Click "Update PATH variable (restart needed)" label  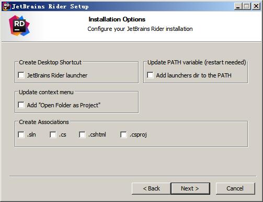pos(197,62)
